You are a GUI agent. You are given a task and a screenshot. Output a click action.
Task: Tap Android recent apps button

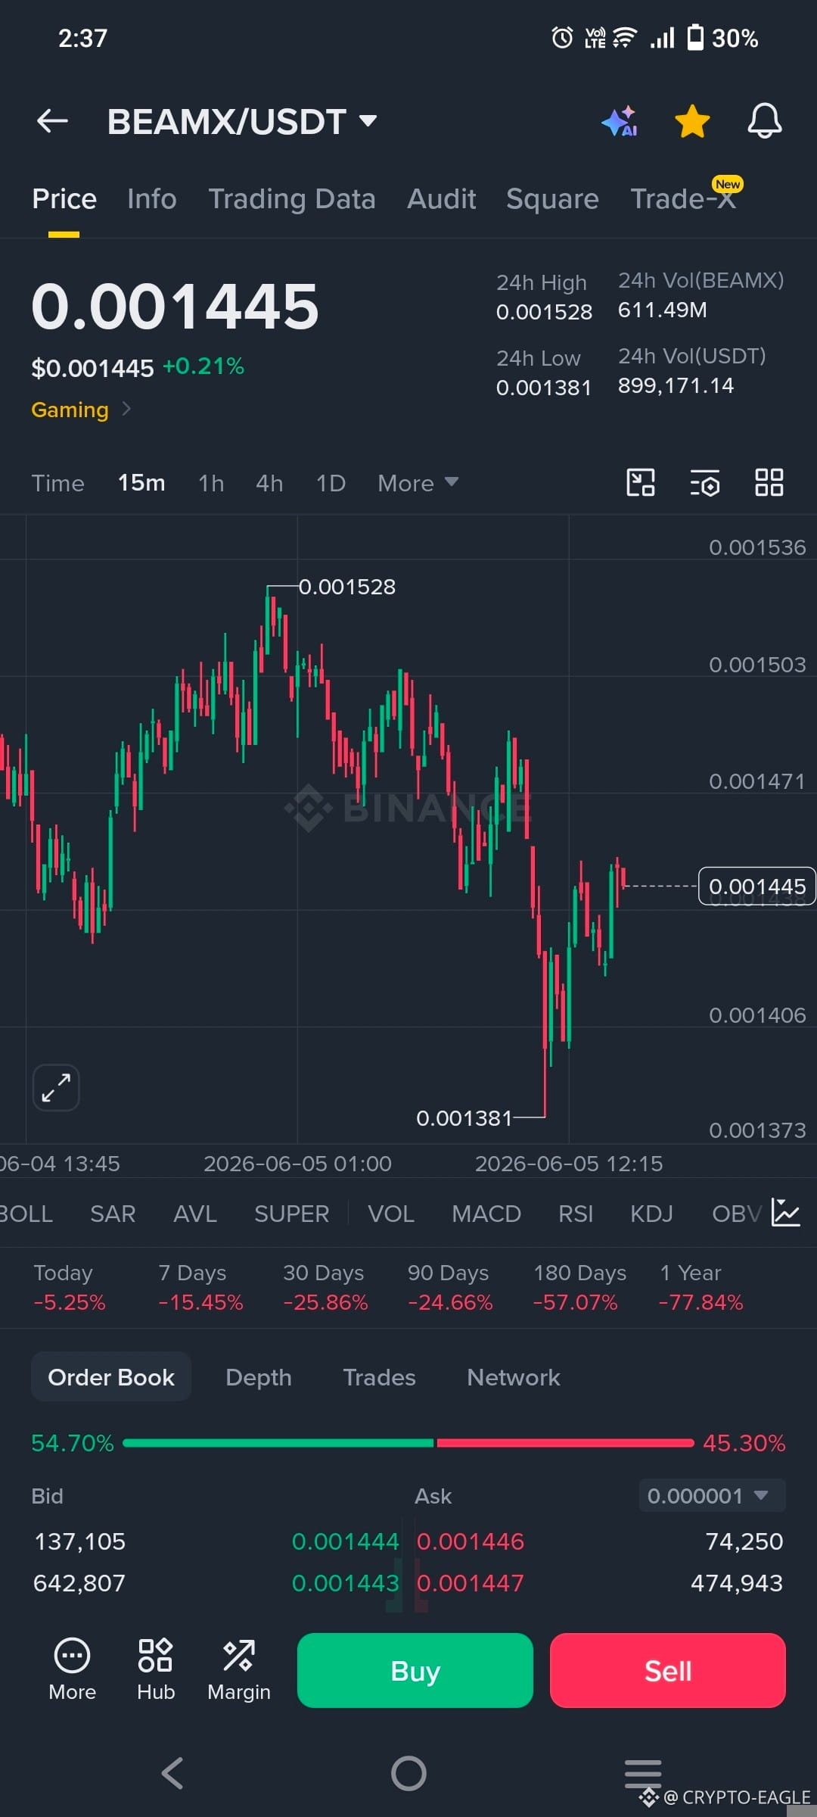[x=643, y=1773]
